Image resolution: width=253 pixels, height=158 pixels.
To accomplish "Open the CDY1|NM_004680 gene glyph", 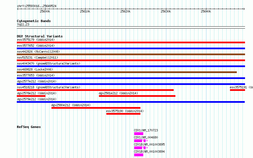I will (x=141, y=141).
